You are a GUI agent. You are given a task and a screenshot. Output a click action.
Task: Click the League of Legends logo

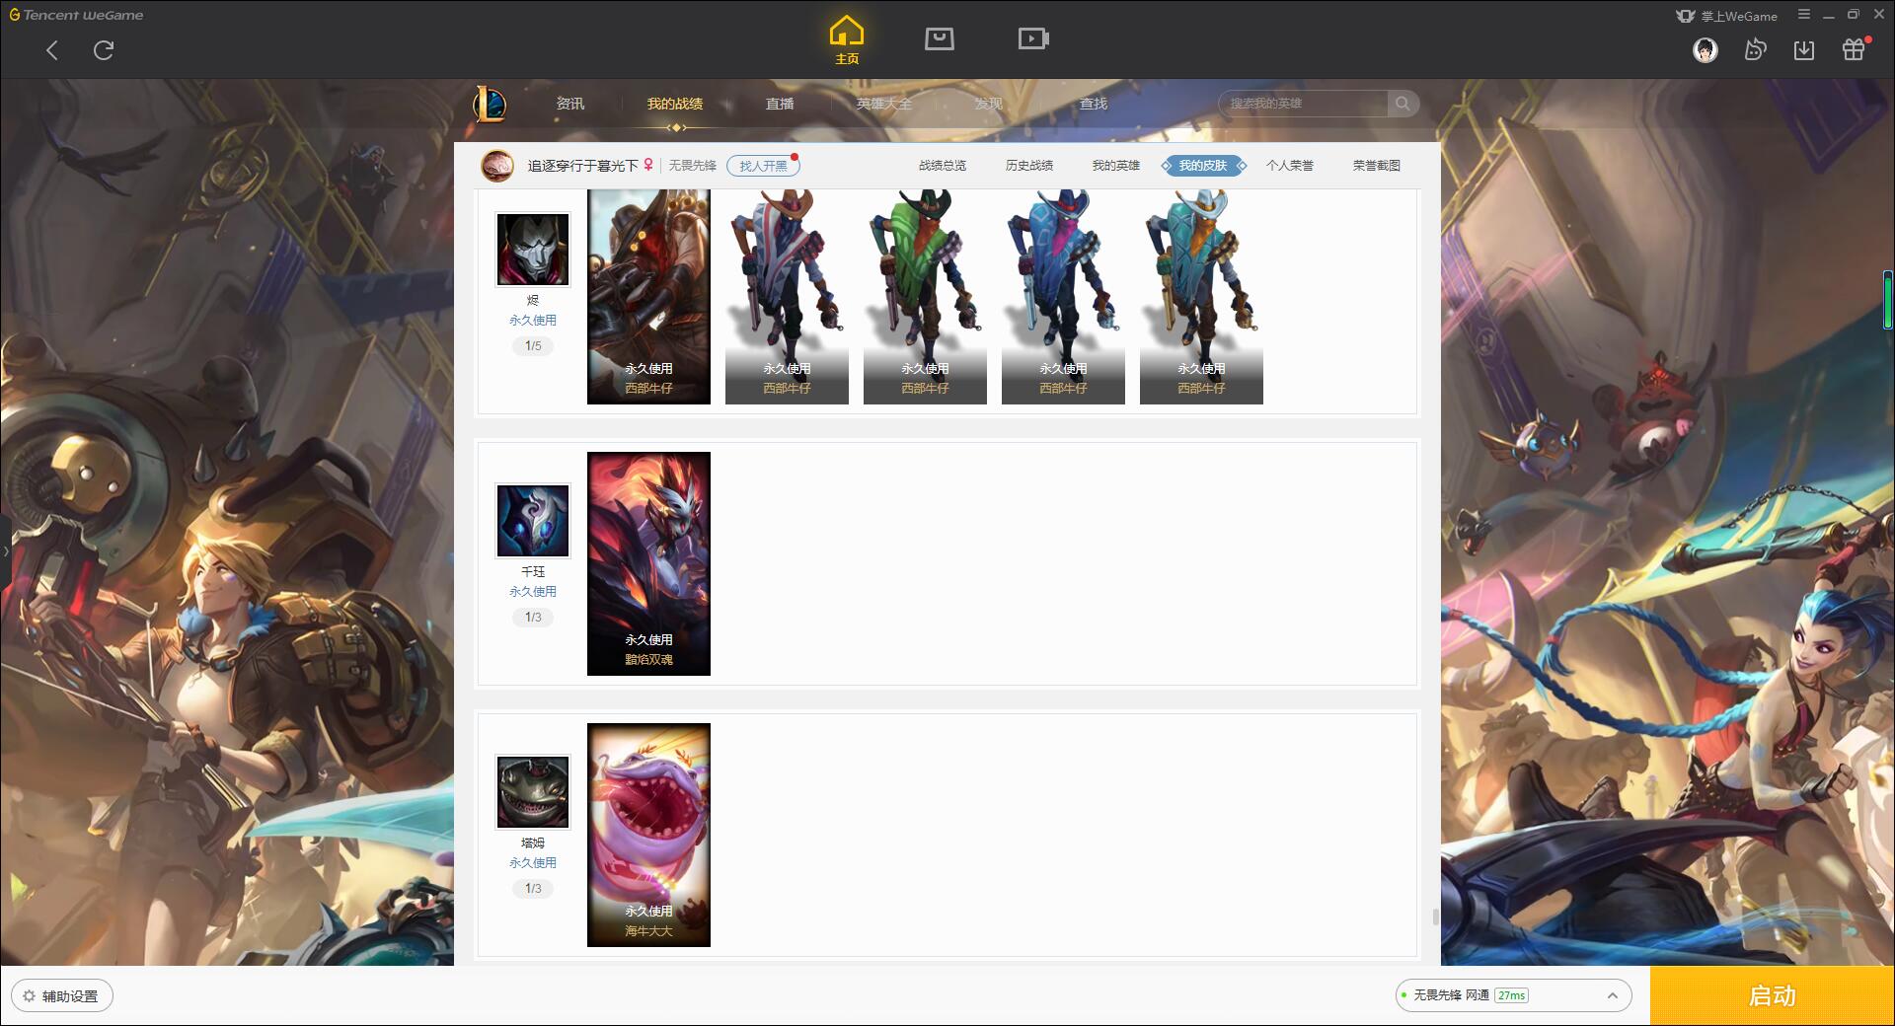pyautogui.click(x=490, y=104)
